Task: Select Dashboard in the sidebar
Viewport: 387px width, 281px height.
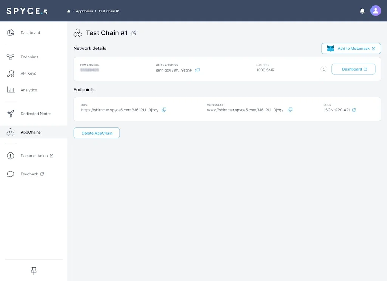Action: (x=30, y=33)
